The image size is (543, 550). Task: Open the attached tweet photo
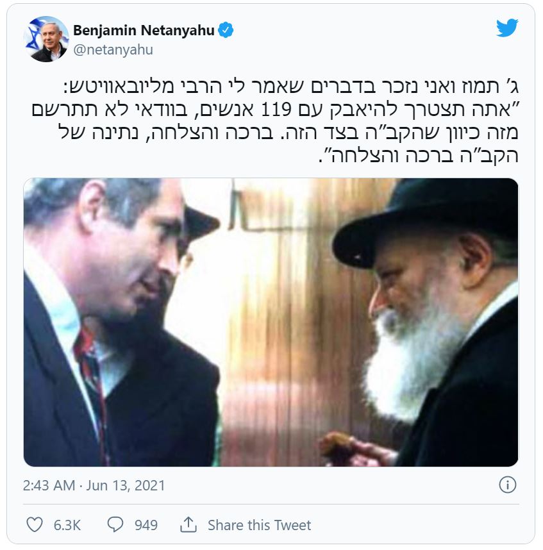click(271, 322)
